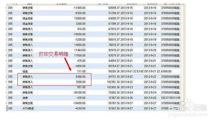Viewport: 219px width, 122px height.
Task: Select the amount cell 7600.00
Action: click(x=80, y=82)
